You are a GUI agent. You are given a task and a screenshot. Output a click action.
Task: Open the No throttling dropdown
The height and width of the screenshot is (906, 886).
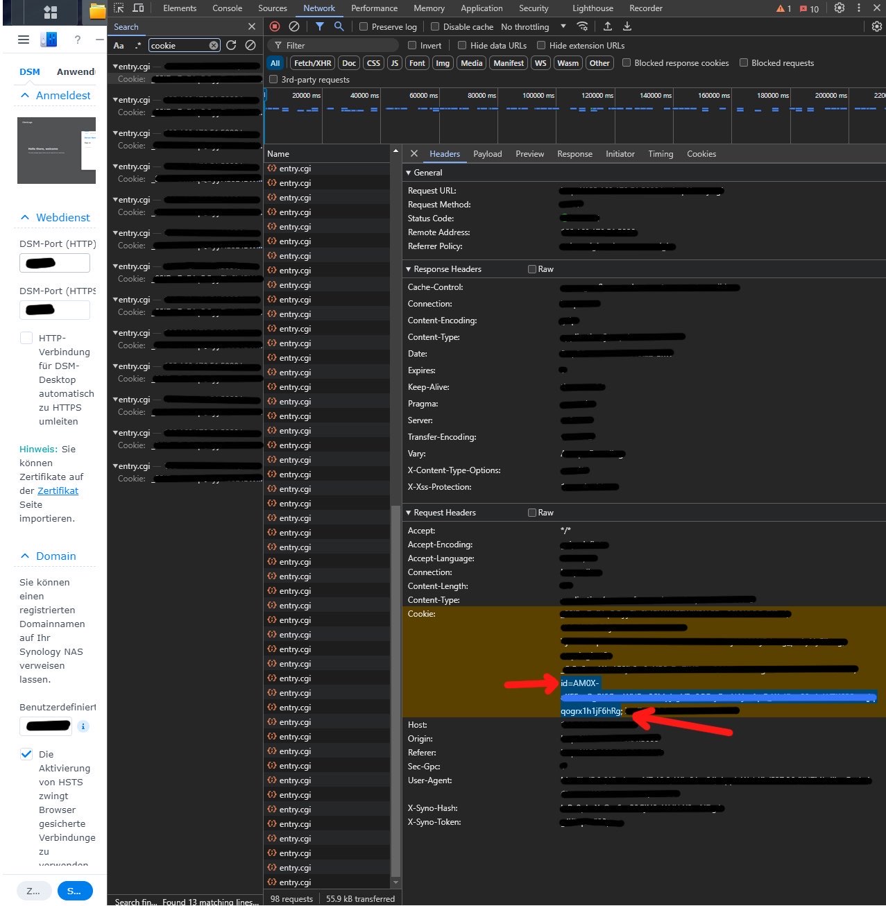tap(533, 27)
